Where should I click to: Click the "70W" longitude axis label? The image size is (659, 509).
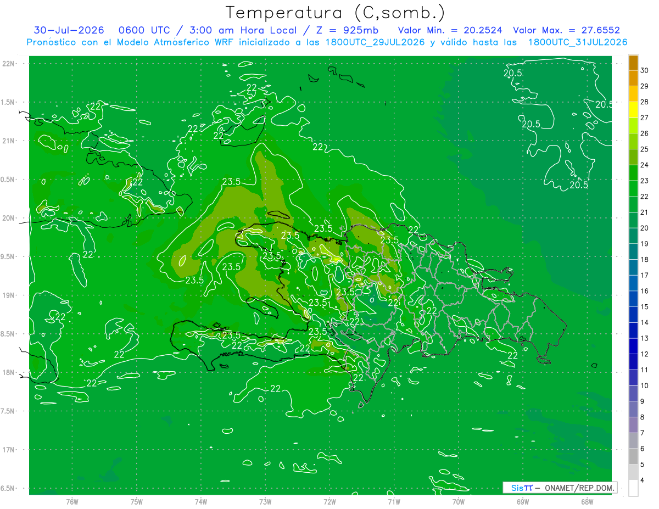pyautogui.click(x=459, y=502)
